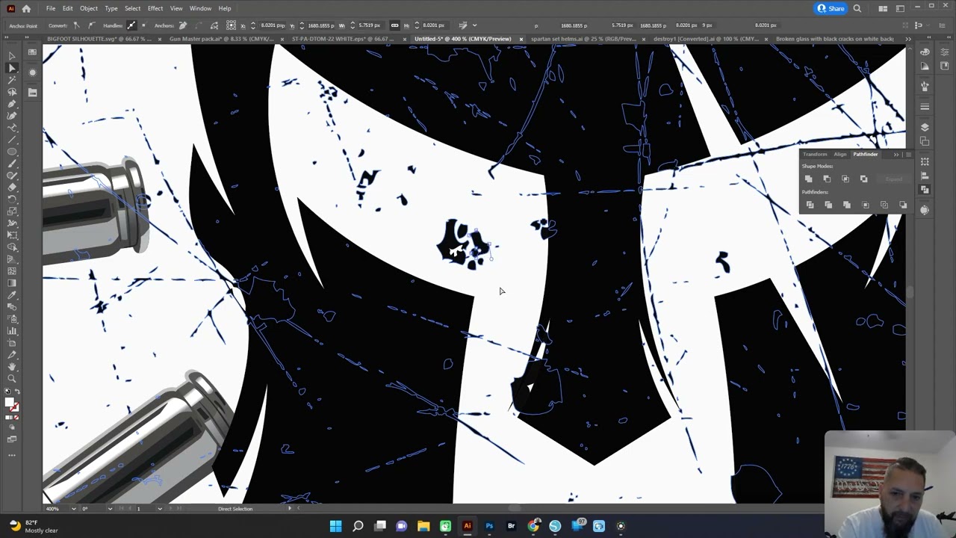Select the Ellipse tool
The height and width of the screenshot is (538, 956).
[12, 152]
